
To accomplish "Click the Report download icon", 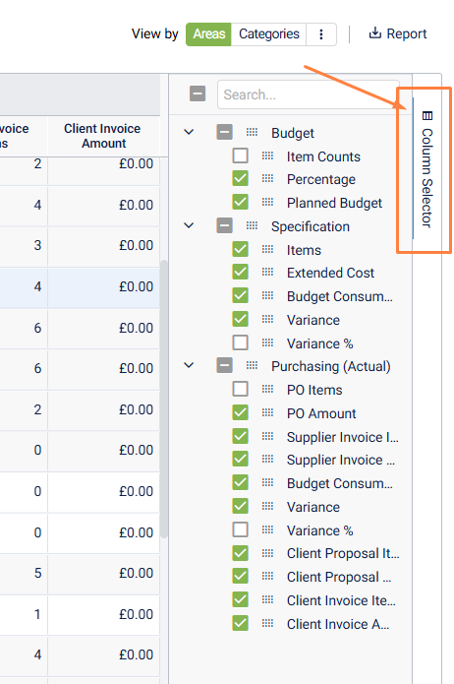I will pos(374,33).
